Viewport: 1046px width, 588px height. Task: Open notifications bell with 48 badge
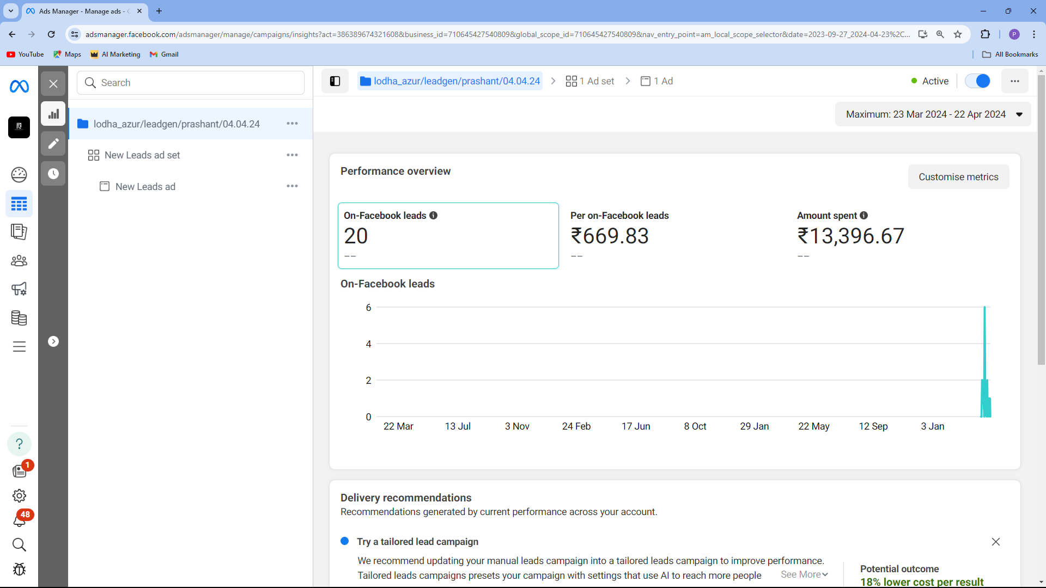click(x=19, y=520)
